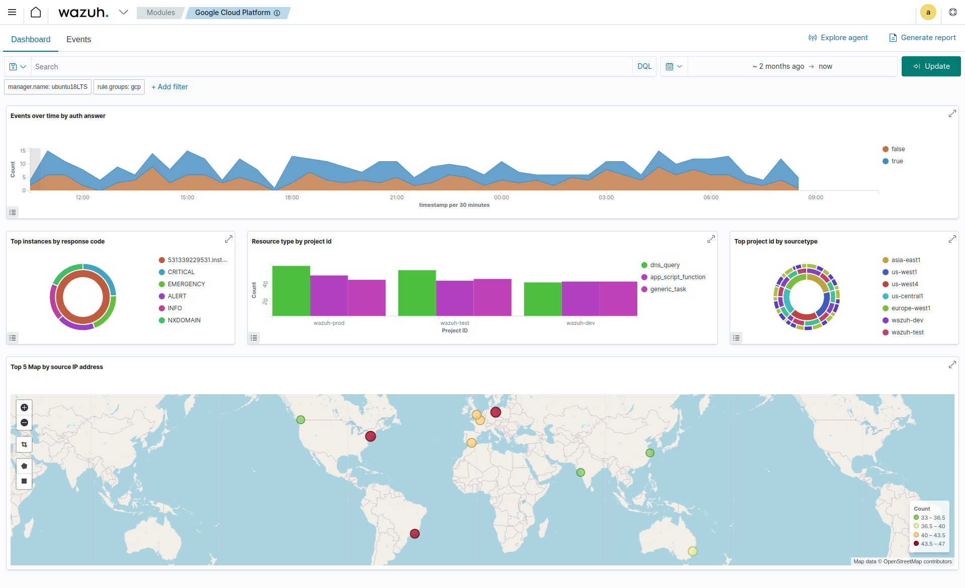Select draw rectangle tool on map
The height and width of the screenshot is (588, 965).
[24, 482]
